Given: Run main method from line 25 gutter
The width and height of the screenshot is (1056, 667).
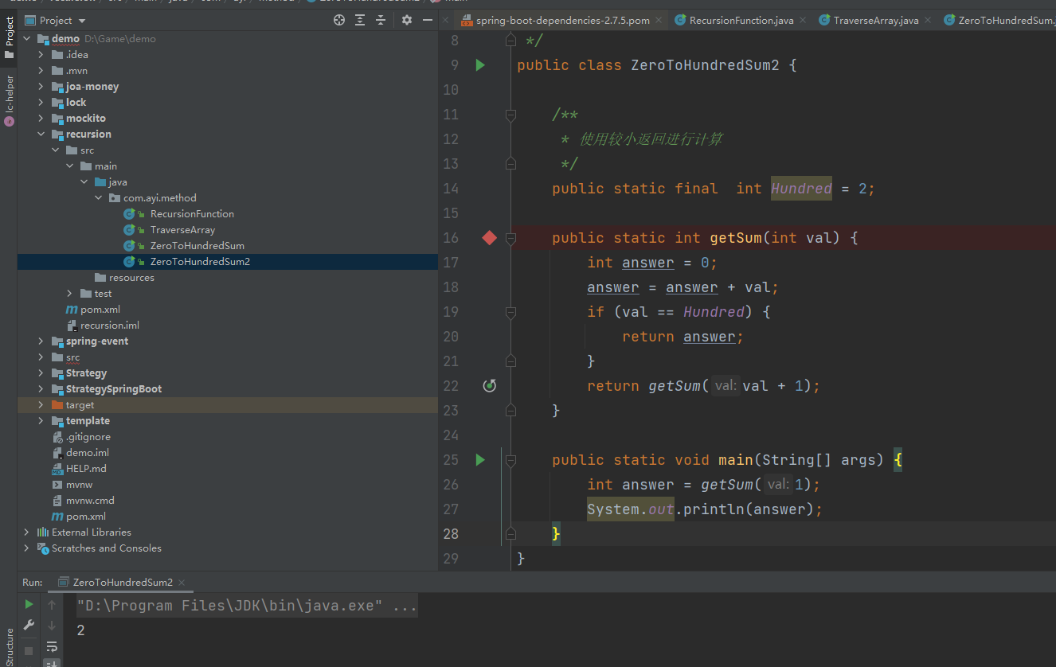Looking at the screenshot, I should [480, 460].
